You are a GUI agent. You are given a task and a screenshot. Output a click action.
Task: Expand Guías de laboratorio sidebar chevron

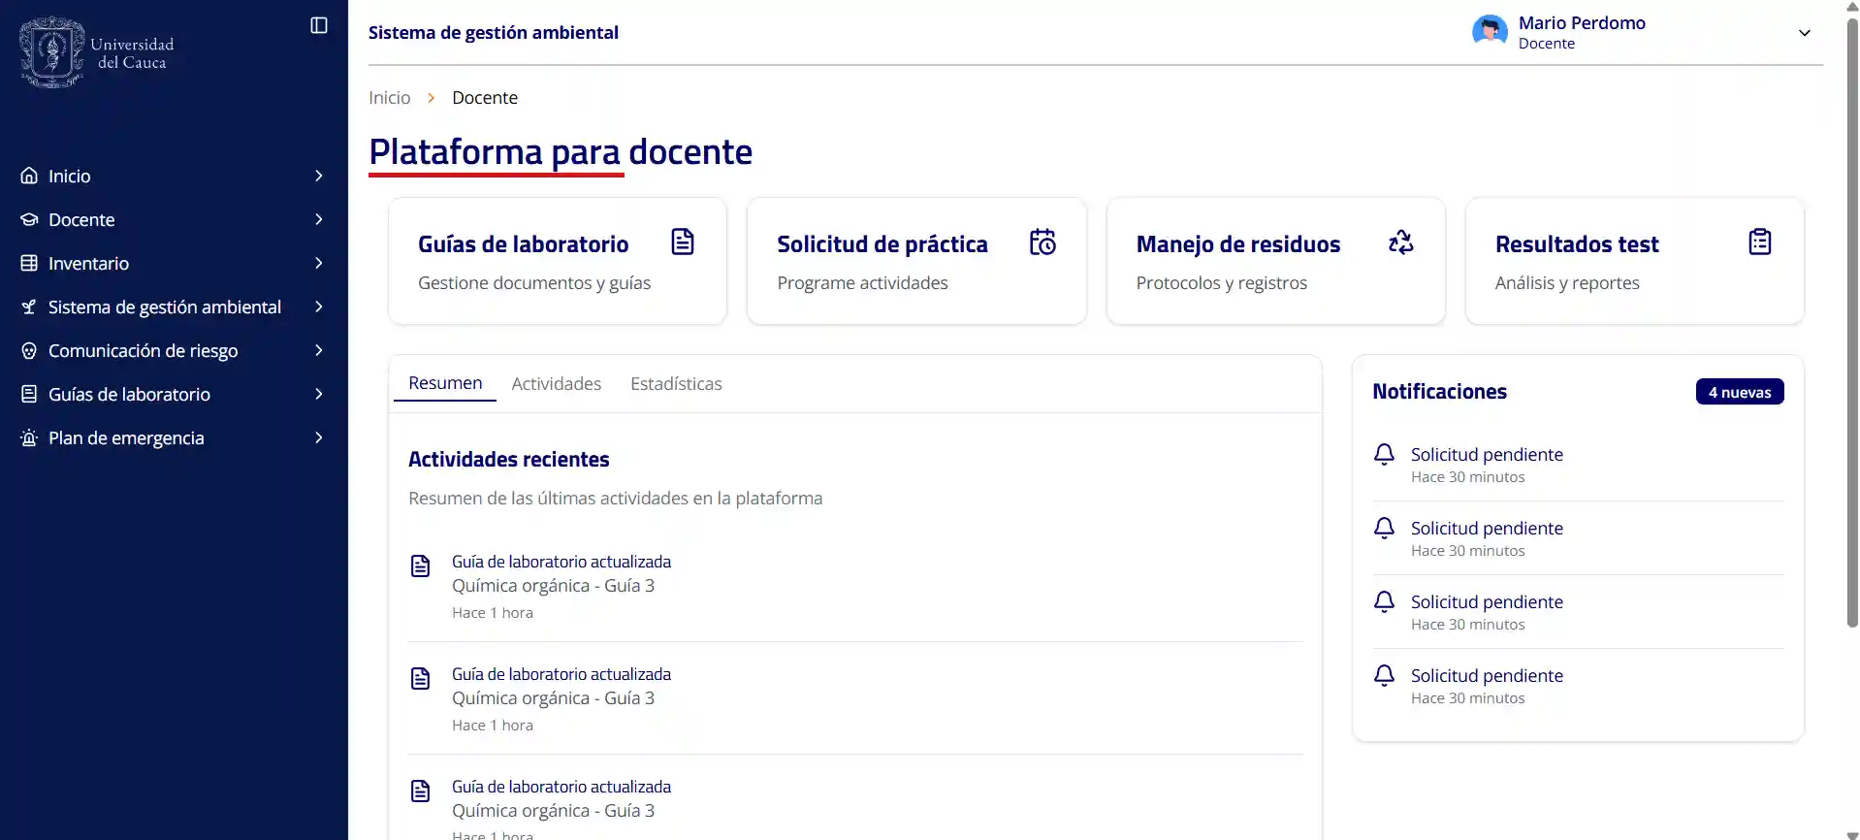click(x=319, y=394)
